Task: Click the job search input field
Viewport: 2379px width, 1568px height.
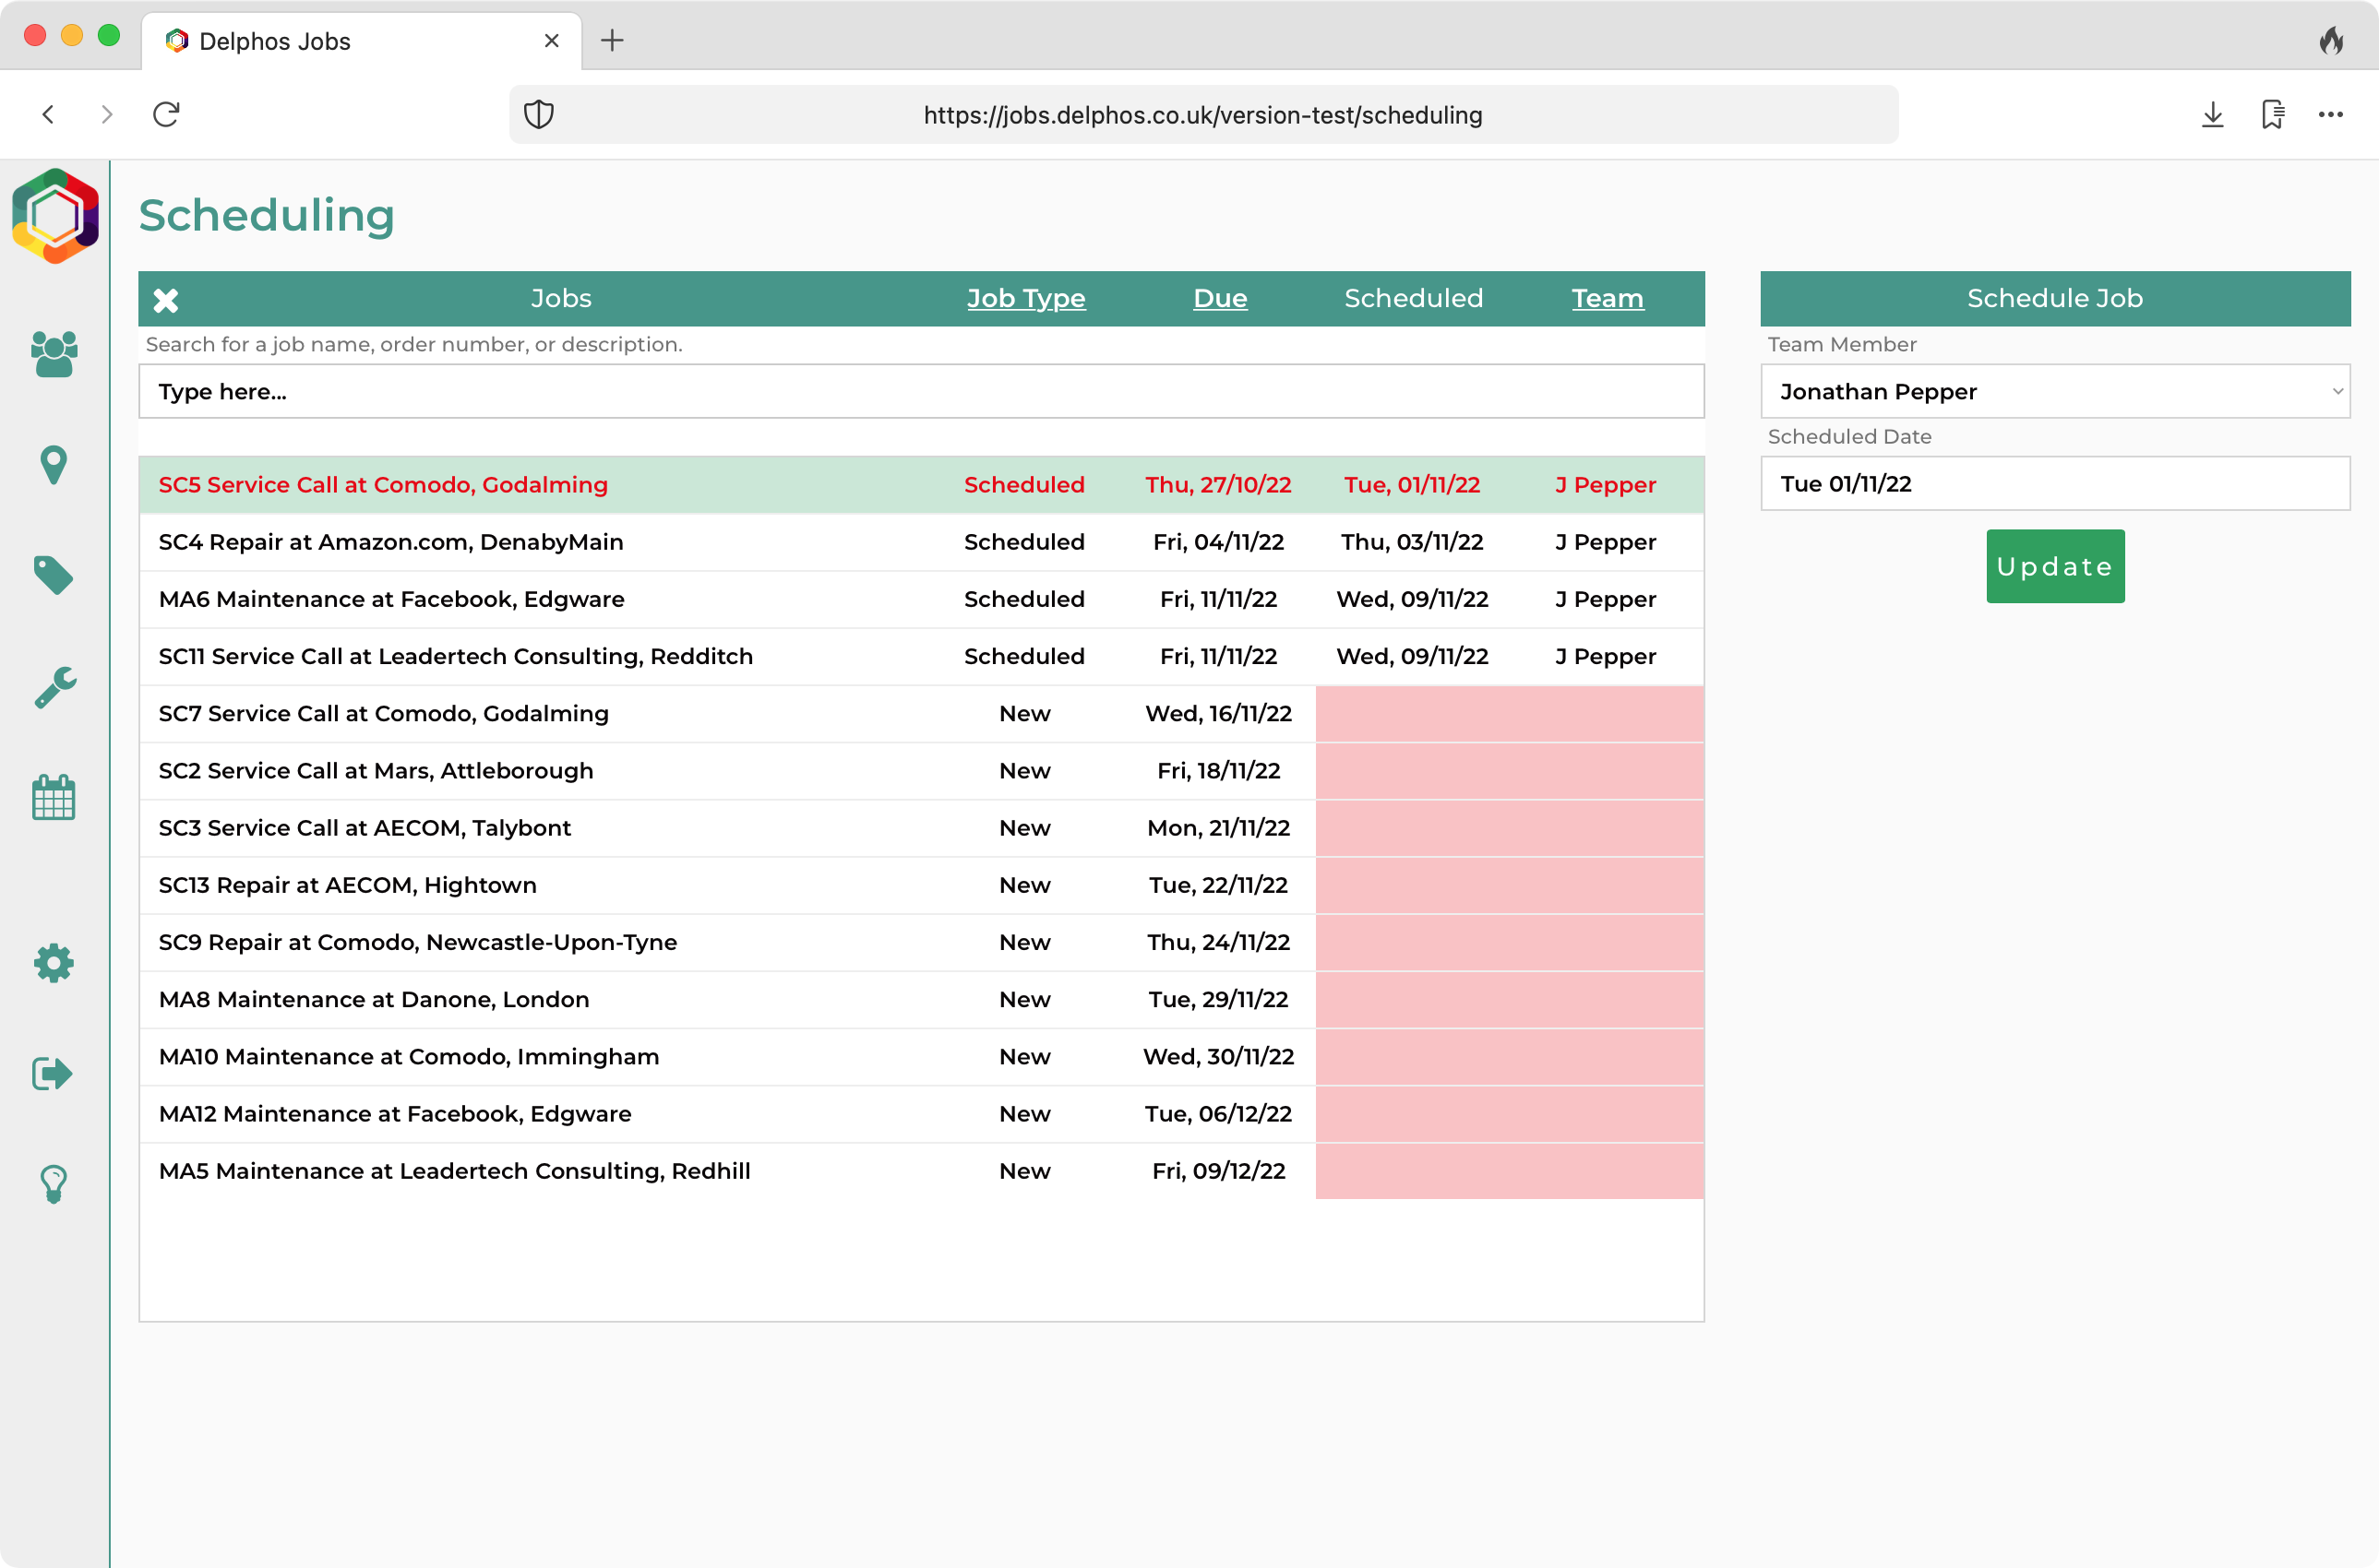Action: click(920, 391)
